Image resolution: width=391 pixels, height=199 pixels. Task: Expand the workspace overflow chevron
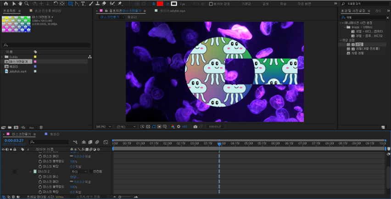tap(335, 4)
